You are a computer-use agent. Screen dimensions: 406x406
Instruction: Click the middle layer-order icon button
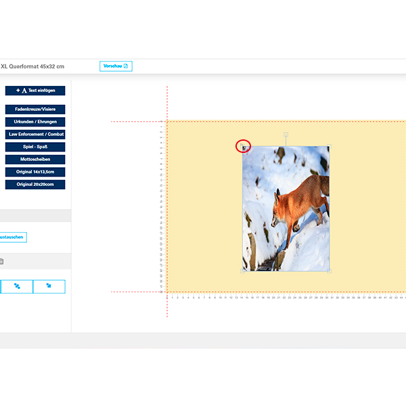pyautogui.click(x=17, y=286)
